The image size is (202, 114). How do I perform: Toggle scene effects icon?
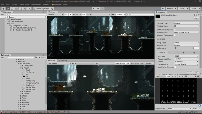point(77,15)
